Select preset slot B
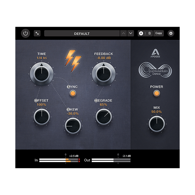 tap(150, 33)
